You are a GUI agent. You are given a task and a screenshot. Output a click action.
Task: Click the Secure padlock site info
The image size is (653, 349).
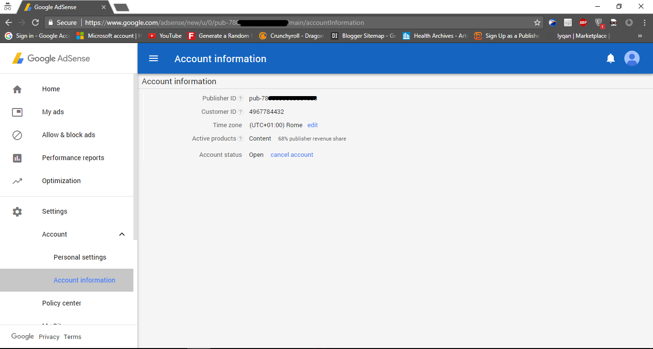pyautogui.click(x=62, y=22)
